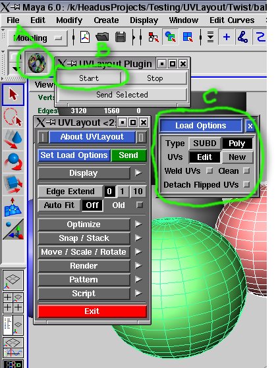The width and height of the screenshot is (278, 368).
Task: Click Stop in UVLayout Plugin window
Action: coord(155,78)
